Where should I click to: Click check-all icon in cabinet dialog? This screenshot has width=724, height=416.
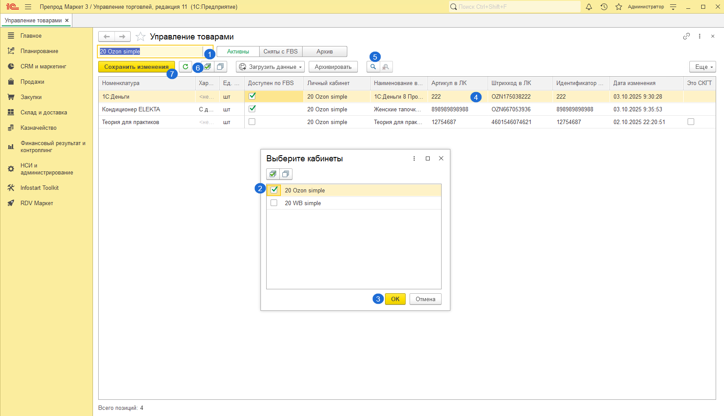click(x=273, y=174)
